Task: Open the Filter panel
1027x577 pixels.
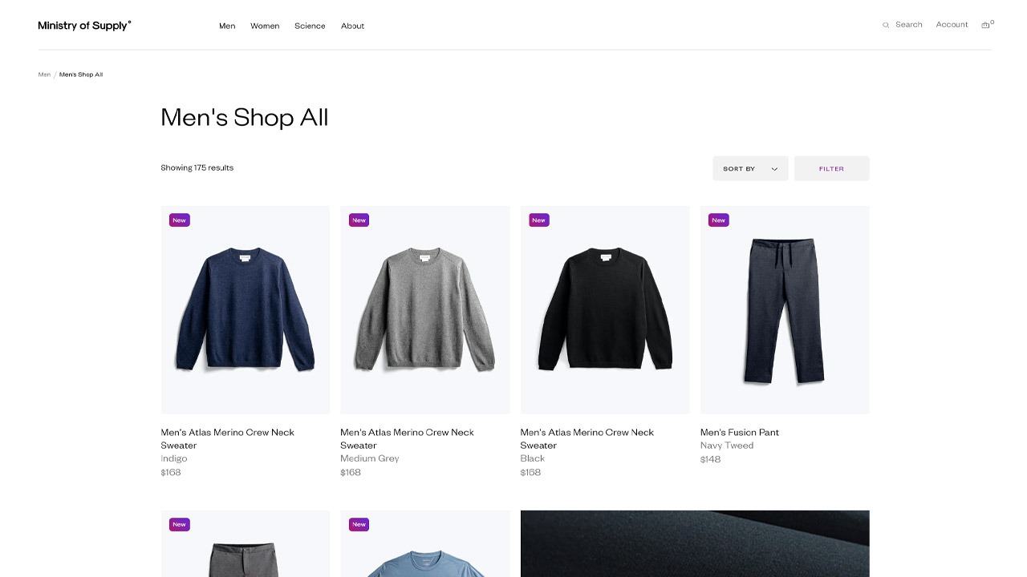Action: point(831,168)
